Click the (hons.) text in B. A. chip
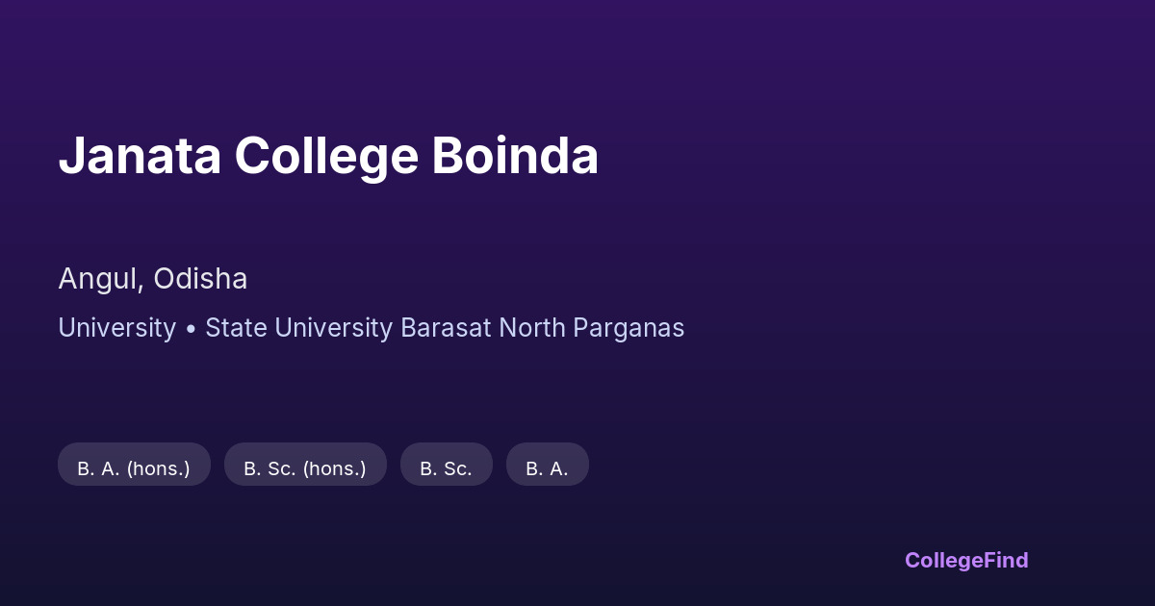Viewport: 1155px width, 606px height. (158, 468)
